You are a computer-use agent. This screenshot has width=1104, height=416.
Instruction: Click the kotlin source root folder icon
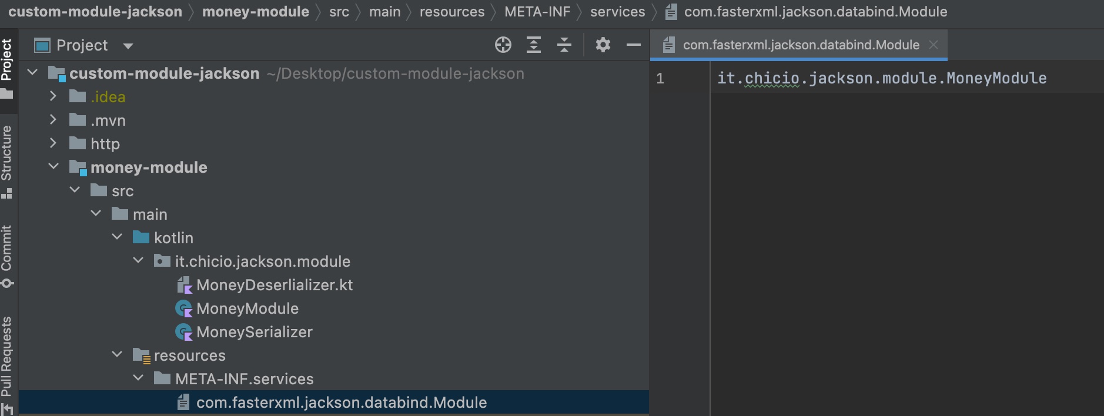pos(141,237)
